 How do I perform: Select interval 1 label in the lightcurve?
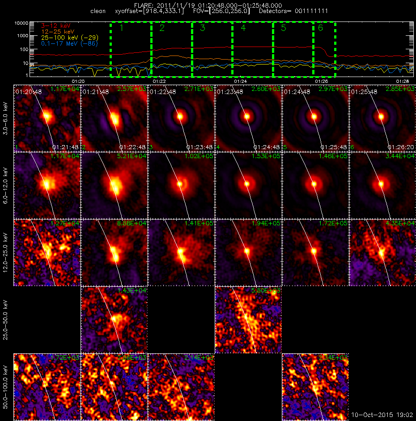(122, 28)
